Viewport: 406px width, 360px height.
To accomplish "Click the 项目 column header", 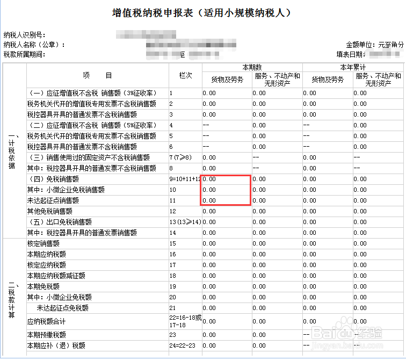I will pyautogui.click(x=98, y=75).
